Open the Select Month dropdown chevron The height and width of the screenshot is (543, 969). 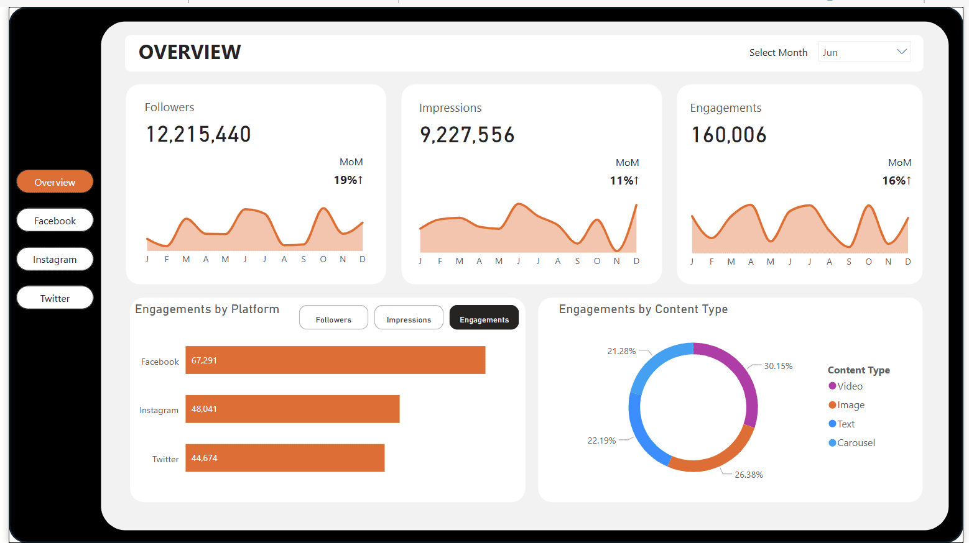point(901,52)
